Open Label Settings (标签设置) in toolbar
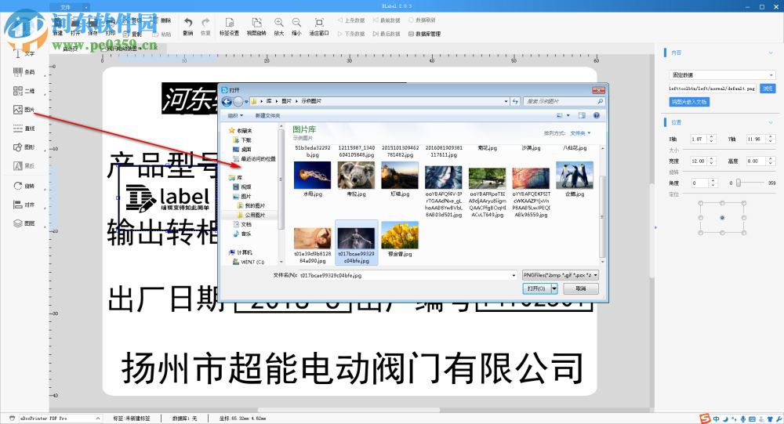 coord(229,27)
